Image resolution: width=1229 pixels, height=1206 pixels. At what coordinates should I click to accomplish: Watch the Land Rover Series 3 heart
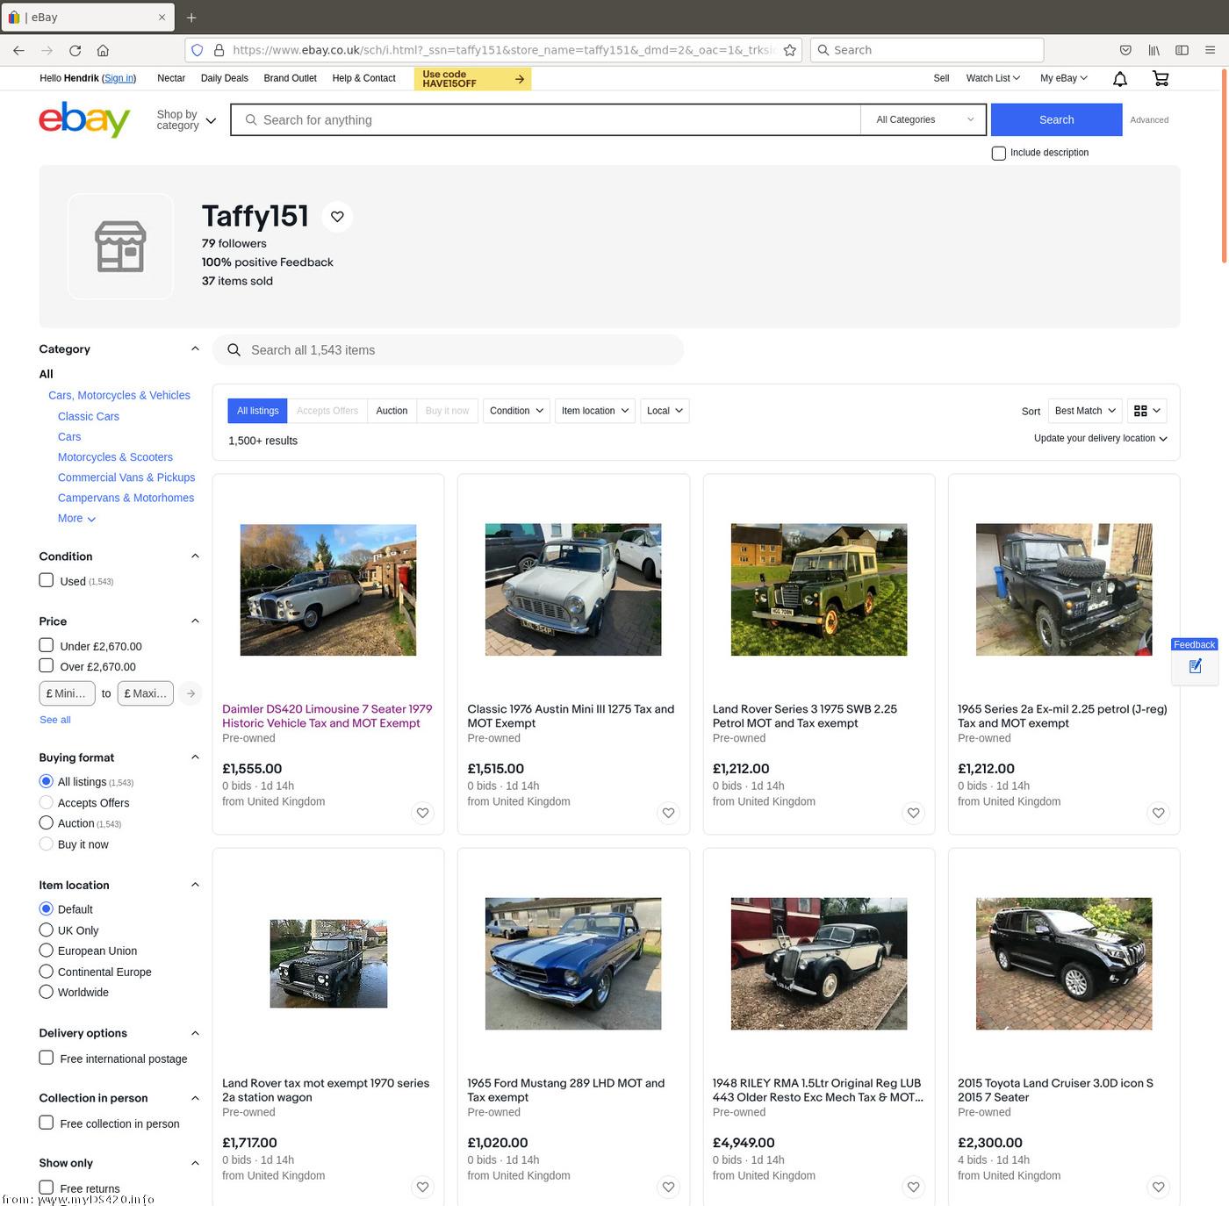pyautogui.click(x=913, y=813)
